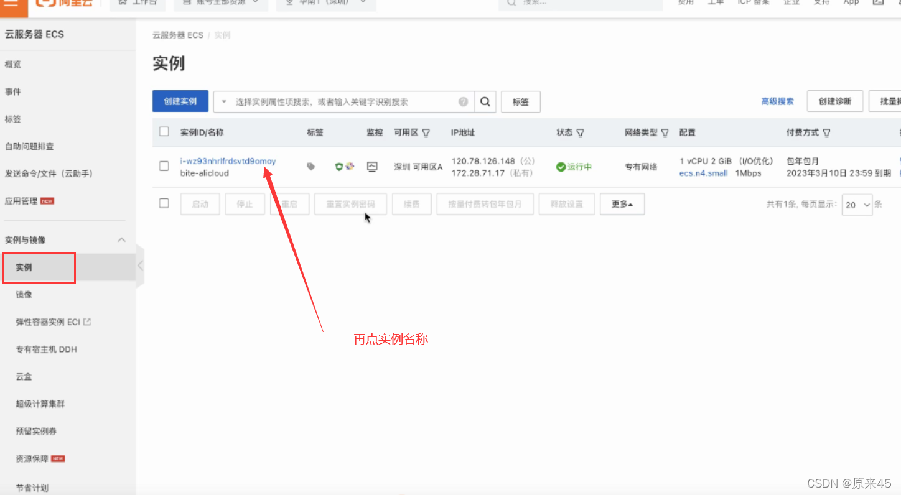
Task: Tick the checkbox for instance bite-alicloud
Action: pyautogui.click(x=164, y=166)
